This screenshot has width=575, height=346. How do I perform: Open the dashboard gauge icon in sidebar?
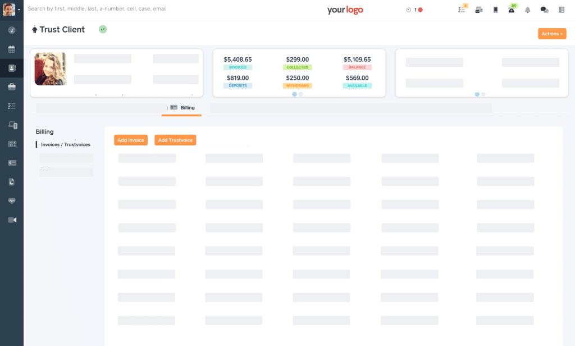click(x=12, y=30)
